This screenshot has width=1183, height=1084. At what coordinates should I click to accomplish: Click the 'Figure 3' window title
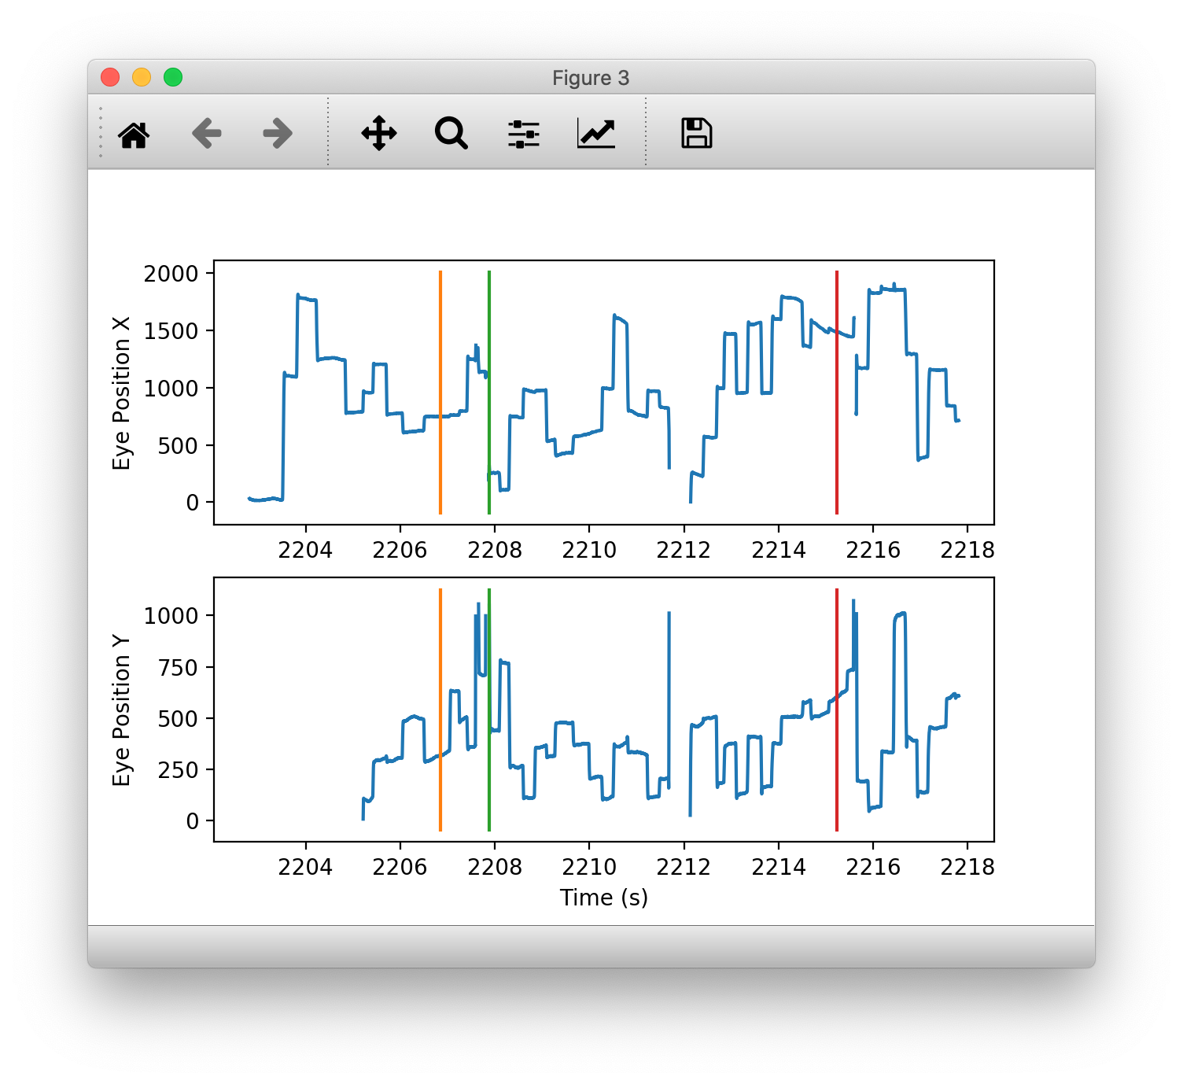tap(591, 78)
